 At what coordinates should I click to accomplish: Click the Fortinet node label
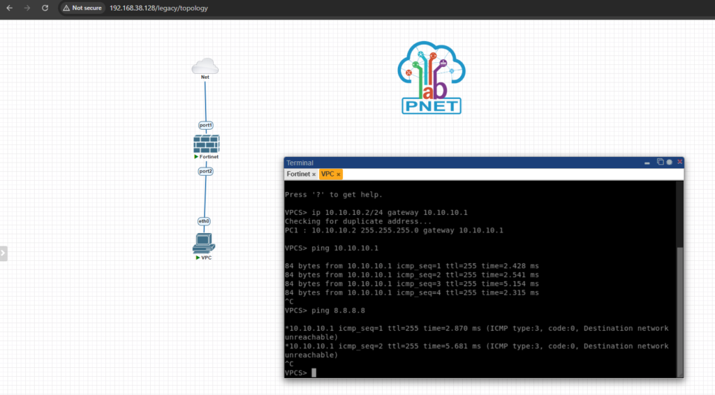coord(209,157)
